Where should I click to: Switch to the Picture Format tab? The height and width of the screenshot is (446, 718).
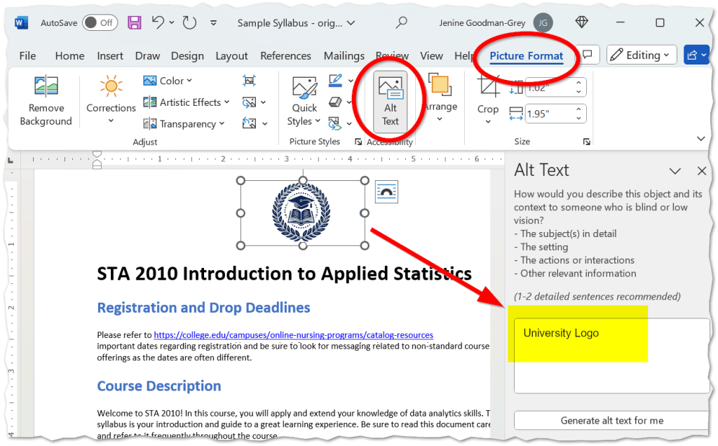click(526, 56)
